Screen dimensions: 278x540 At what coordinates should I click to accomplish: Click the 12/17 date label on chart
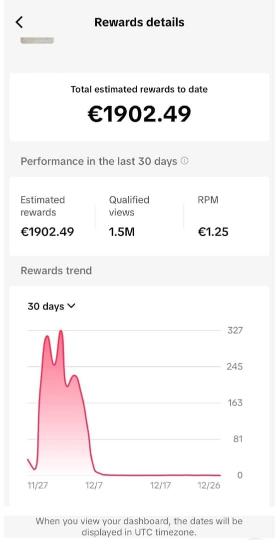point(161,485)
